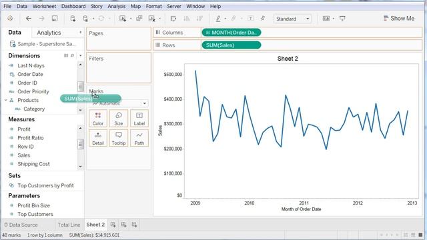The width and height of the screenshot is (427, 240).
Task: Click the New story tab icon at bottom
Action: pos(134,225)
